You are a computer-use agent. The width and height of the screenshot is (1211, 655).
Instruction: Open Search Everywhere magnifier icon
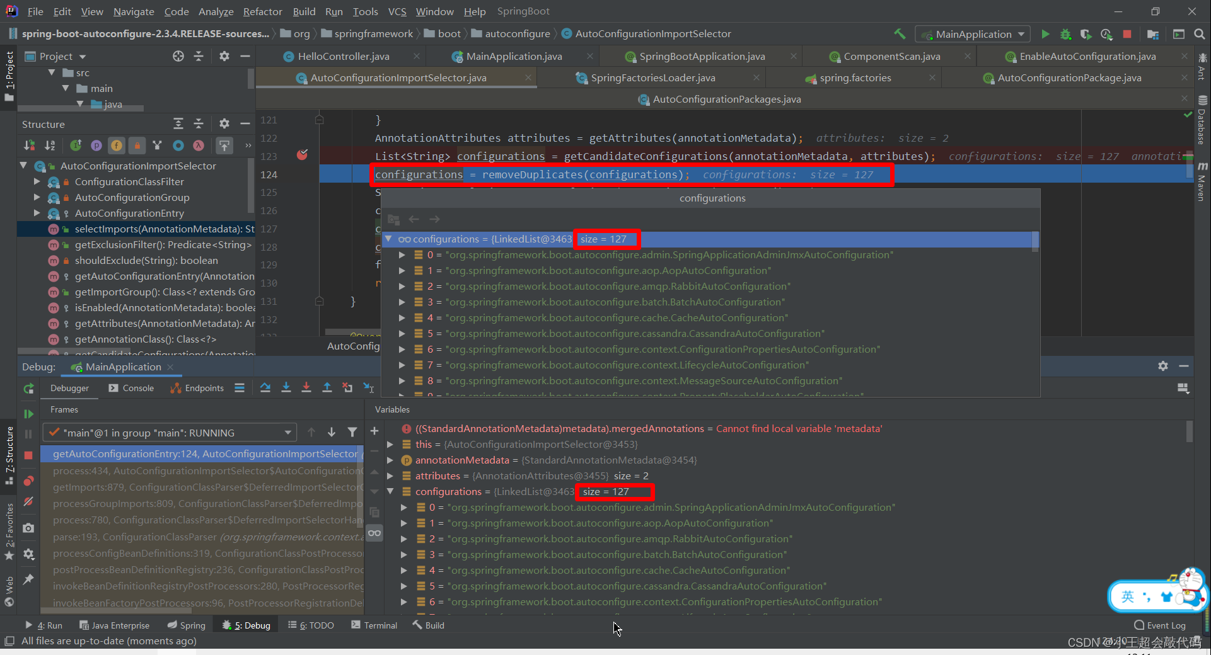pyautogui.click(x=1200, y=34)
